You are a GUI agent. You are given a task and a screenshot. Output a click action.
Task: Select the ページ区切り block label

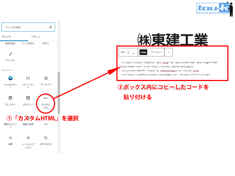click(x=28, y=43)
